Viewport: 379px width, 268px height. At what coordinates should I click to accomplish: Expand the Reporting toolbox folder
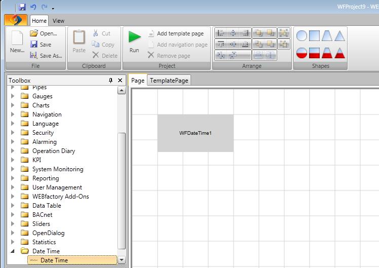[x=13, y=178]
